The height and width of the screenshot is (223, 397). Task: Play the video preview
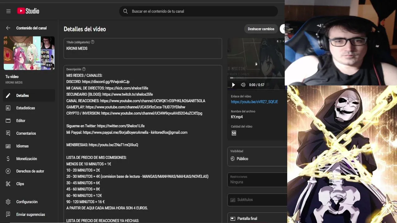(234, 85)
